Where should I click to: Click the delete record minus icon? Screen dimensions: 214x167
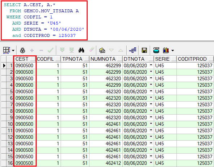click(41, 51)
